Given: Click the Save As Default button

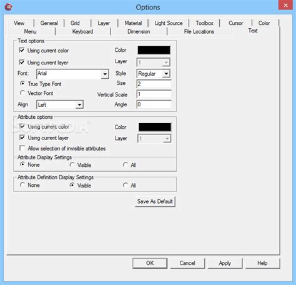Looking at the screenshot, I should (x=155, y=201).
